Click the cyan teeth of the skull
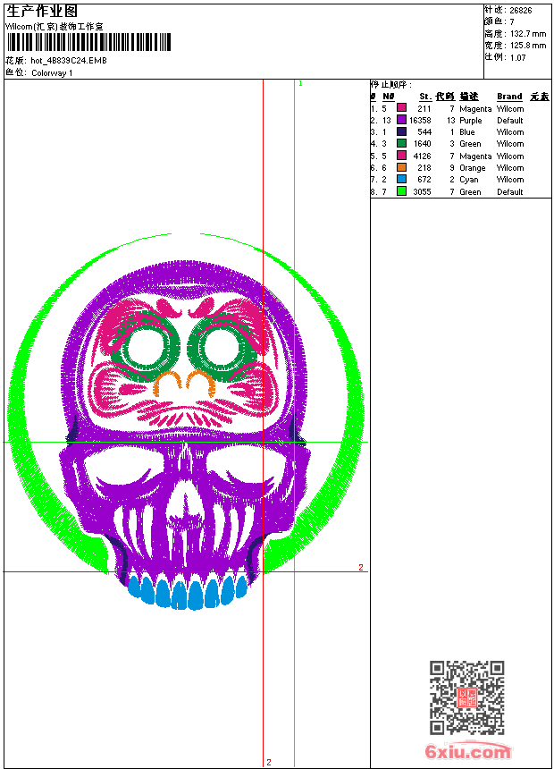Screen dimensions: 554x769 pos(187,592)
